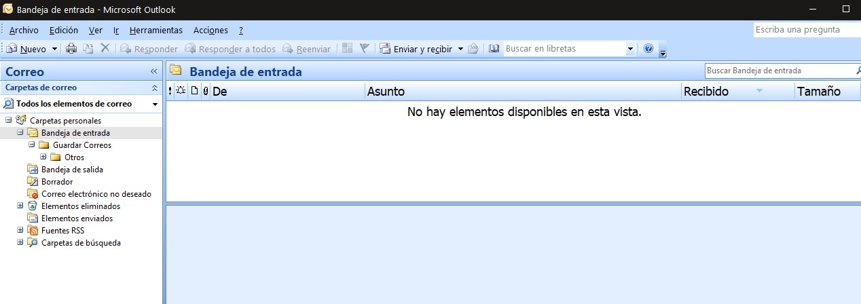This screenshot has width=861, height=304.
Task: Open the Acciones menu
Action: (210, 31)
